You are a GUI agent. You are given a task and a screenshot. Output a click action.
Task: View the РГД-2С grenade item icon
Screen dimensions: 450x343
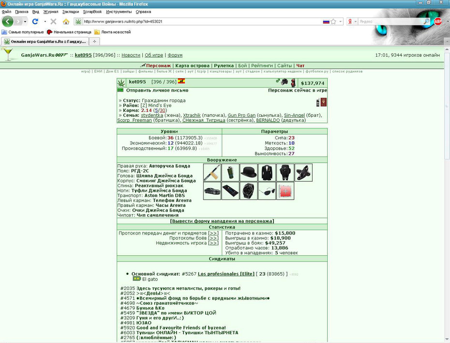230,172
